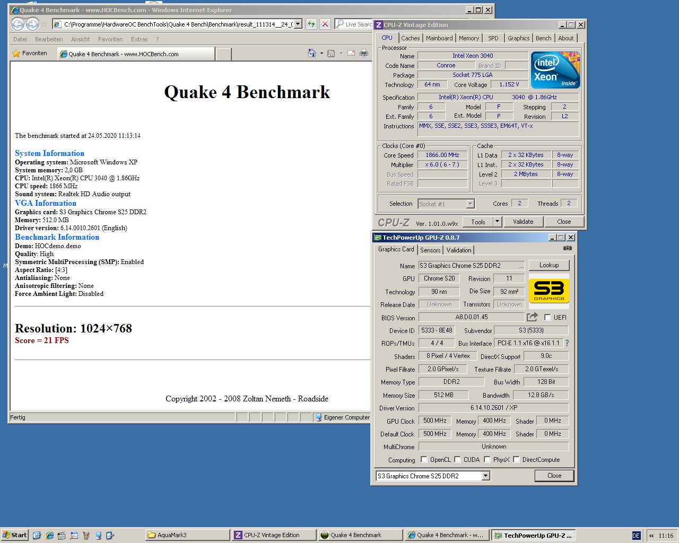The height and width of the screenshot is (543, 679).
Task: Click the printer icon in IE command bar
Action: [x=364, y=53]
